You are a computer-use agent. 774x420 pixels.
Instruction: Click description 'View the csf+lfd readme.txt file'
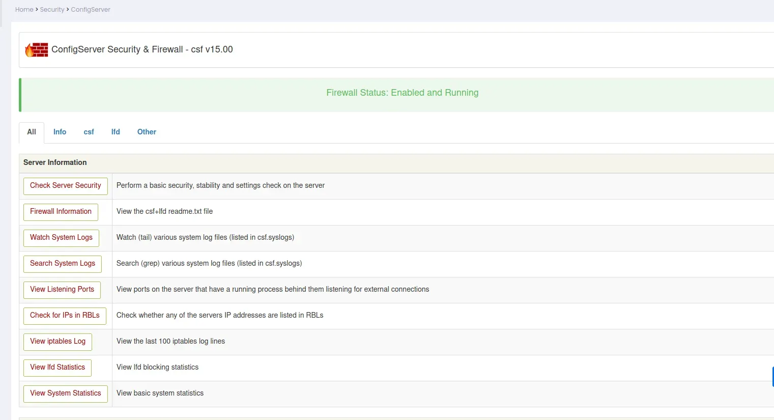(164, 211)
